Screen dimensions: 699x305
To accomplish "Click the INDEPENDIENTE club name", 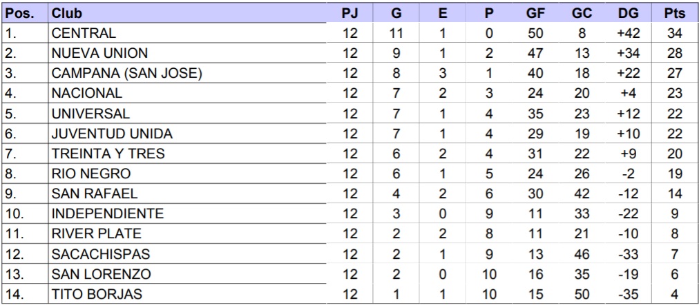I will (x=108, y=214).
